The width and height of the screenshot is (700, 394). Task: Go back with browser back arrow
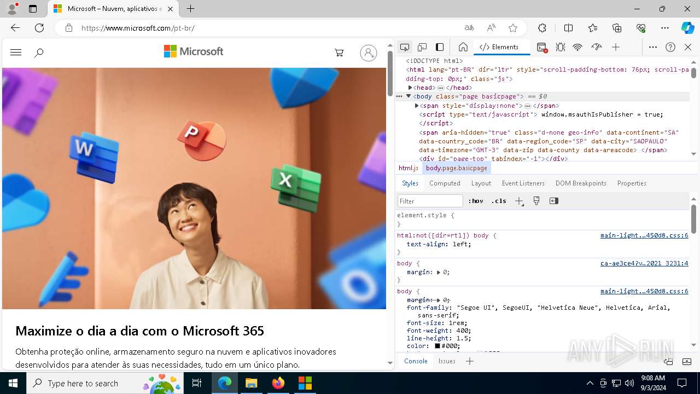coord(15,28)
